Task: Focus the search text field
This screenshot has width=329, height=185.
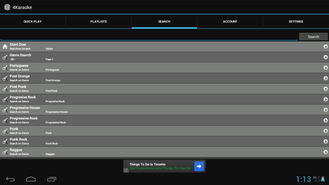Action: pos(149,36)
